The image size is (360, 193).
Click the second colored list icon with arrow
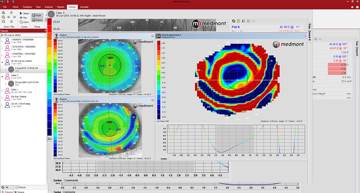click(x=244, y=21)
